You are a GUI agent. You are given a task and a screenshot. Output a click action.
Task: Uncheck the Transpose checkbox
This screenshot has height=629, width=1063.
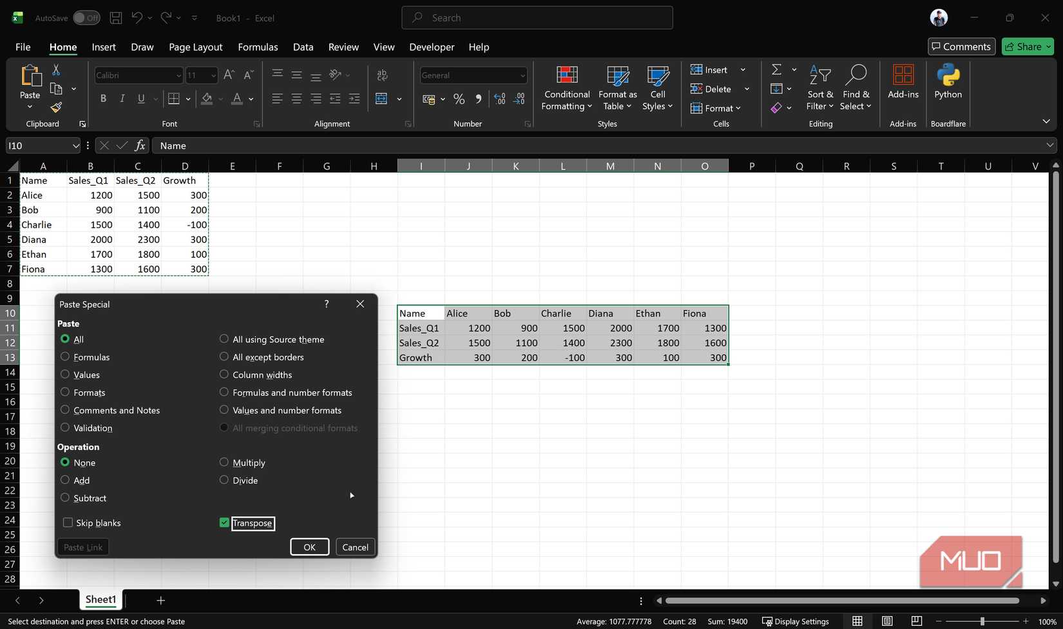(x=224, y=523)
